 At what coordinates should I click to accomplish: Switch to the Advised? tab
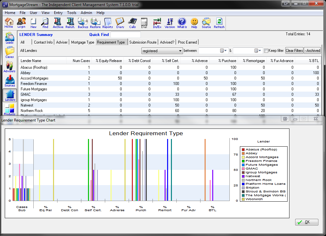[x=167, y=42]
